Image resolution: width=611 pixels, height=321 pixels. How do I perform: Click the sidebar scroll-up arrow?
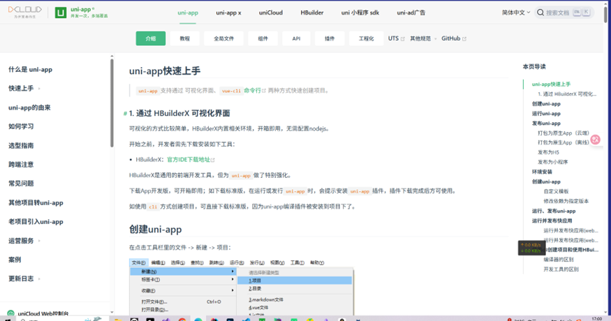click(112, 57)
